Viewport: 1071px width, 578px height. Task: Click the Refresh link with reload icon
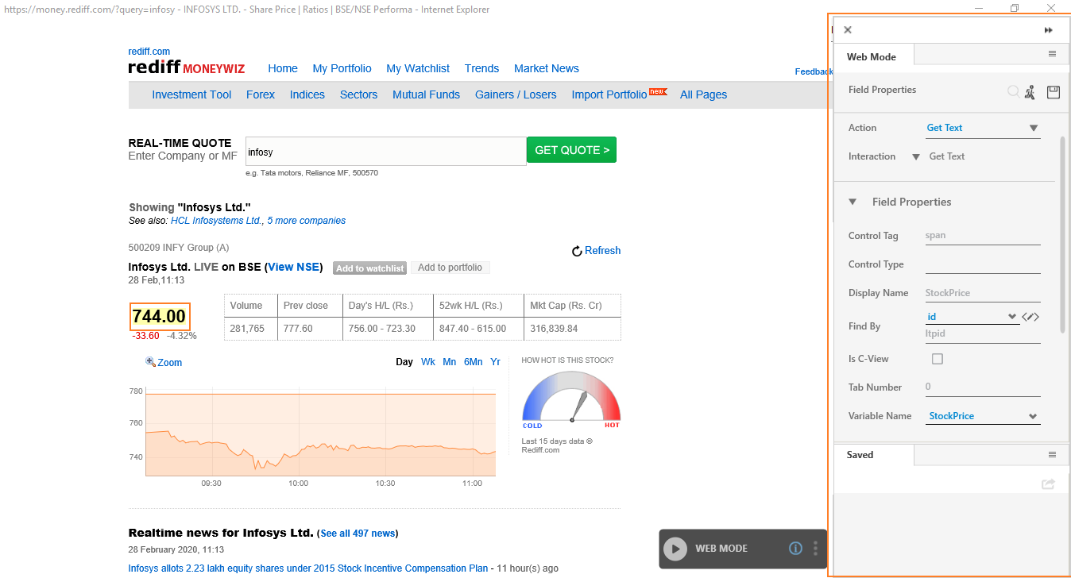click(x=597, y=251)
